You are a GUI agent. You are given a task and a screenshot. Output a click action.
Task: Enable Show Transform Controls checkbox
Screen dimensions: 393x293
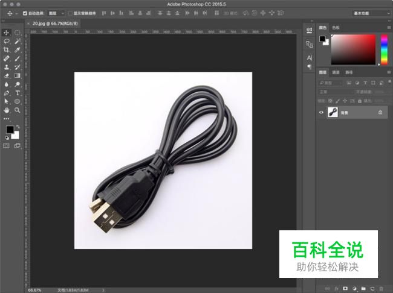tap(70, 13)
